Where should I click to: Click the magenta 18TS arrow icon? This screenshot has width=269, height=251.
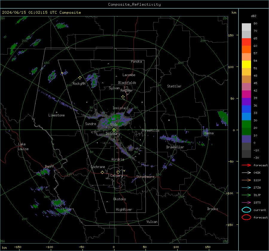pos(246,203)
